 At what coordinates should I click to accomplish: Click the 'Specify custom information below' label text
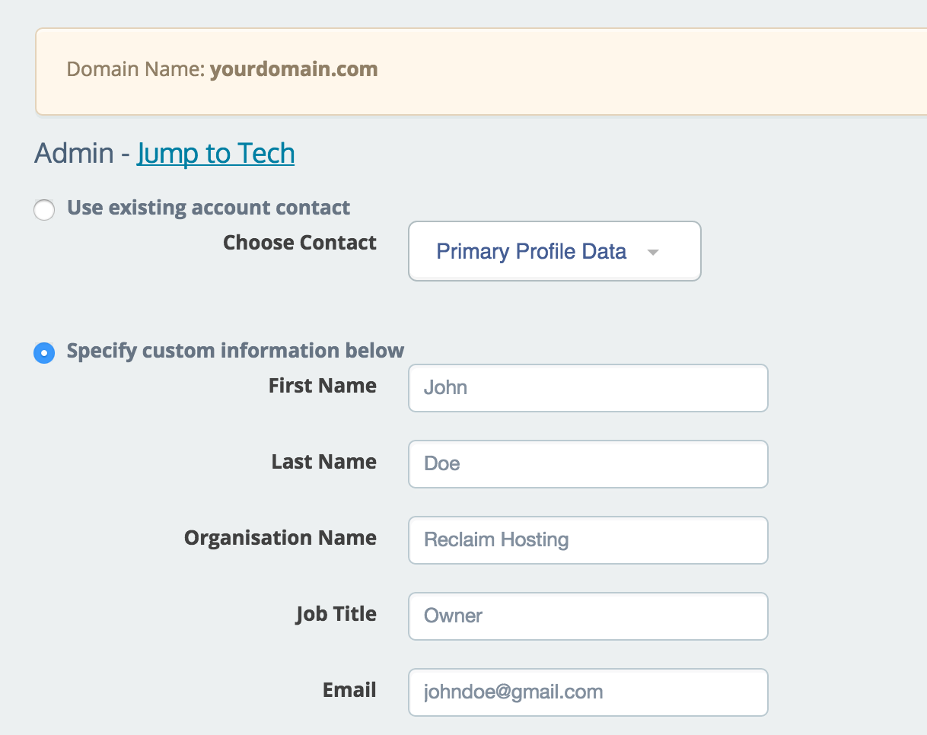pyautogui.click(x=236, y=351)
